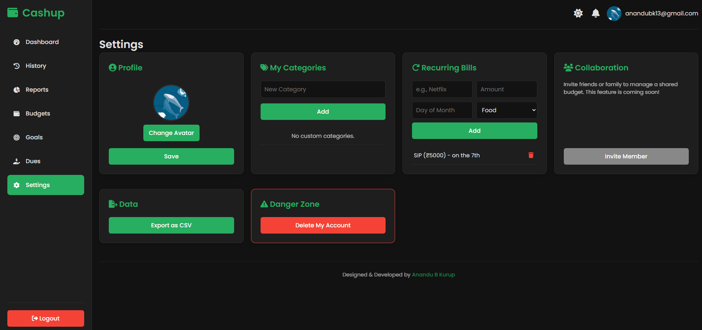
Task: Delete the SIP recurring bill
Action: (x=531, y=155)
